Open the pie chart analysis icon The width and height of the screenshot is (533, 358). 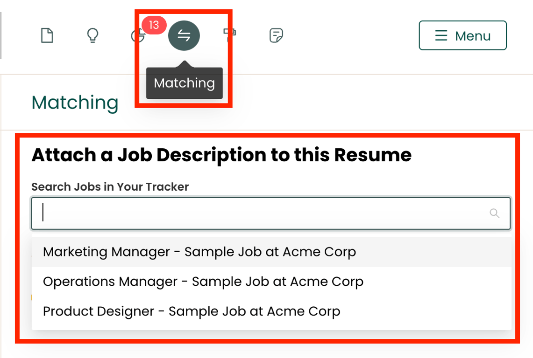(x=137, y=35)
